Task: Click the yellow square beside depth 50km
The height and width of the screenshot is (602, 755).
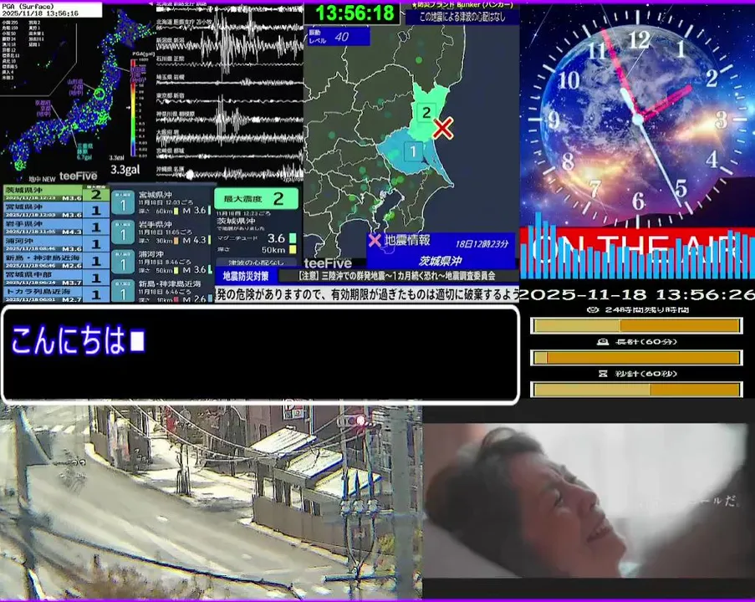Action: click(293, 249)
